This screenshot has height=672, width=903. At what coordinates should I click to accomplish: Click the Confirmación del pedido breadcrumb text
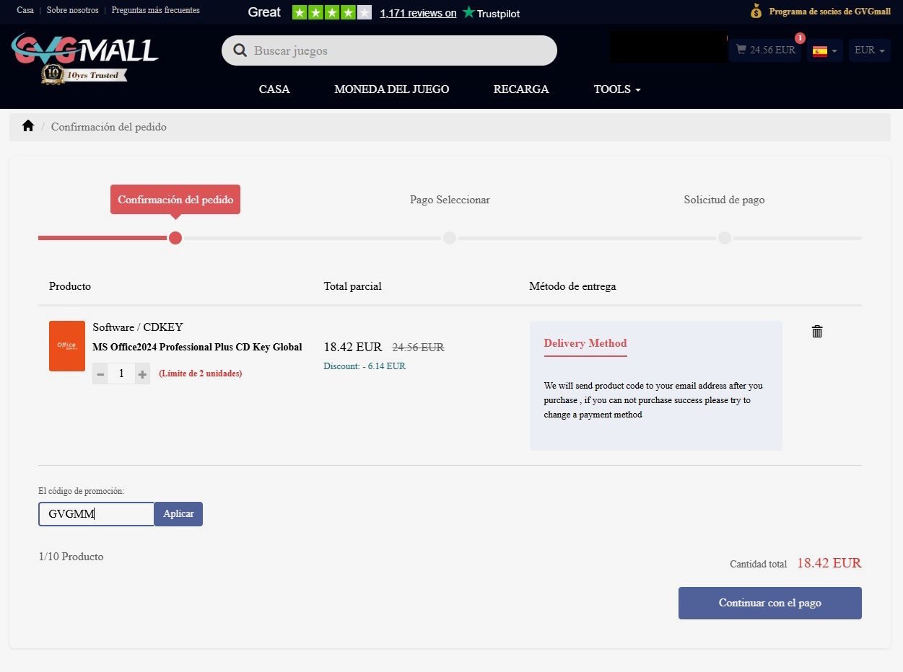(x=109, y=127)
